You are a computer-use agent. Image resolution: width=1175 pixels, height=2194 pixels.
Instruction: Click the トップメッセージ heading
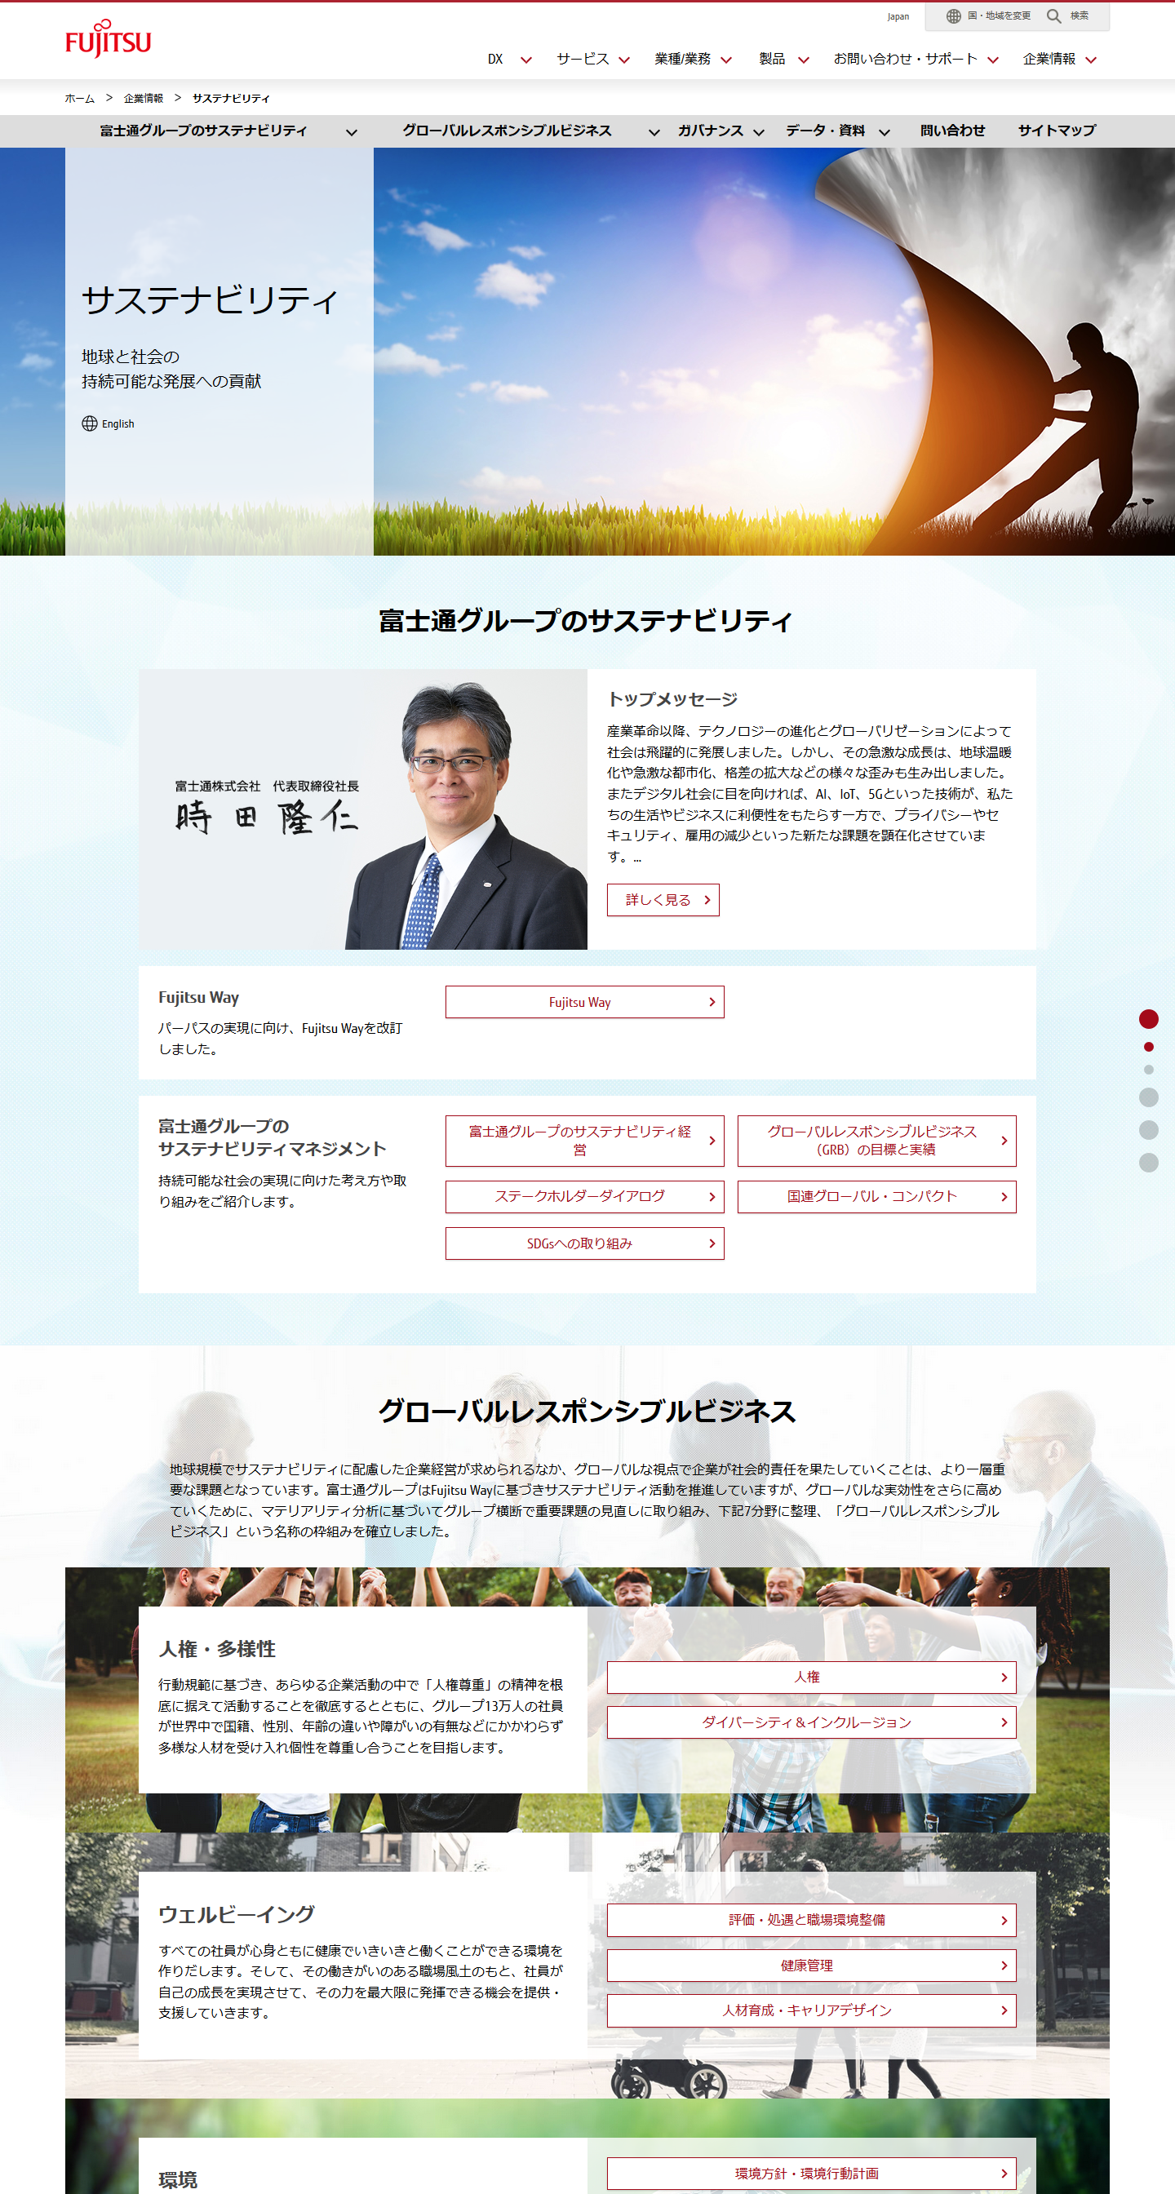[x=672, y=699]
